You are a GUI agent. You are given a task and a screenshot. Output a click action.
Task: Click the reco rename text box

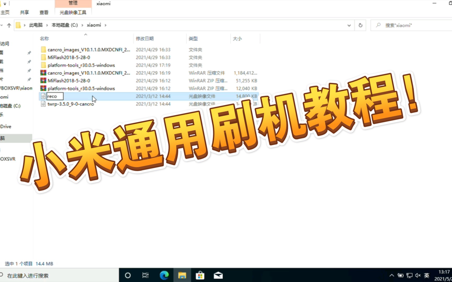pyautogui.click(x=55, y=96)
